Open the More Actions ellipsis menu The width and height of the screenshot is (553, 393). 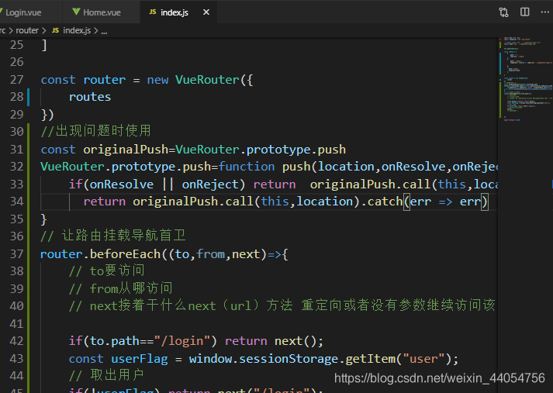[545, 12]
